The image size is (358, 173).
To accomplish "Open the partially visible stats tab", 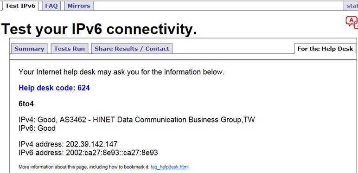I will tap(351, 6).
